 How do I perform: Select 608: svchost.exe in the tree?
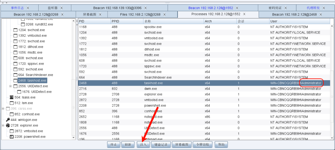pyautogui.click(x=30, y=58)
